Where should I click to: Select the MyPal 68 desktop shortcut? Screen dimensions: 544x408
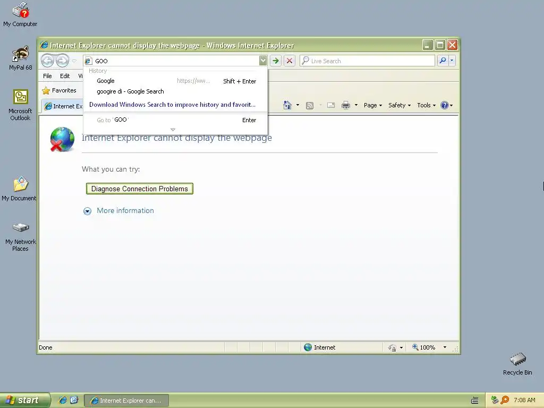20,58
